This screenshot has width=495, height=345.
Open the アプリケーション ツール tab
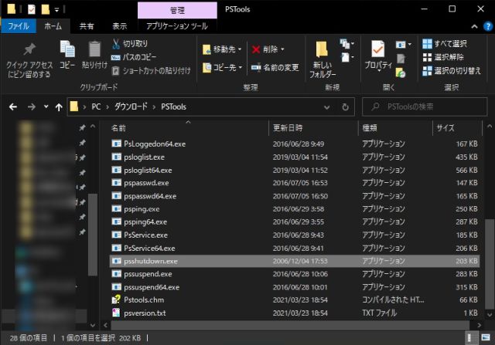point(177,26)
